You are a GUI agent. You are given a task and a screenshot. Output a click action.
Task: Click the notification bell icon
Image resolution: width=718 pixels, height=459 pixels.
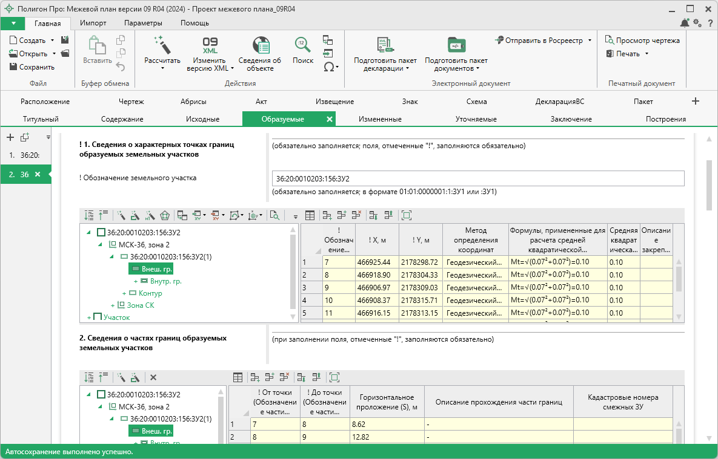tap(684, 23)
